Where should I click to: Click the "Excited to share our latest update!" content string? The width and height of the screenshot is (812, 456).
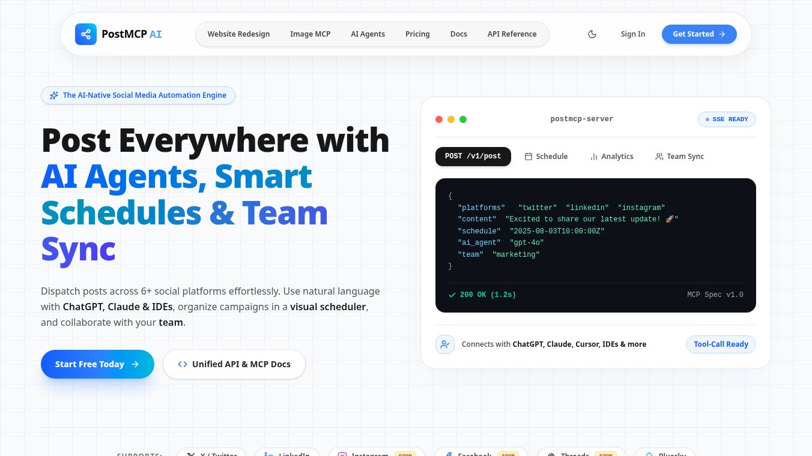click(592, 220)
